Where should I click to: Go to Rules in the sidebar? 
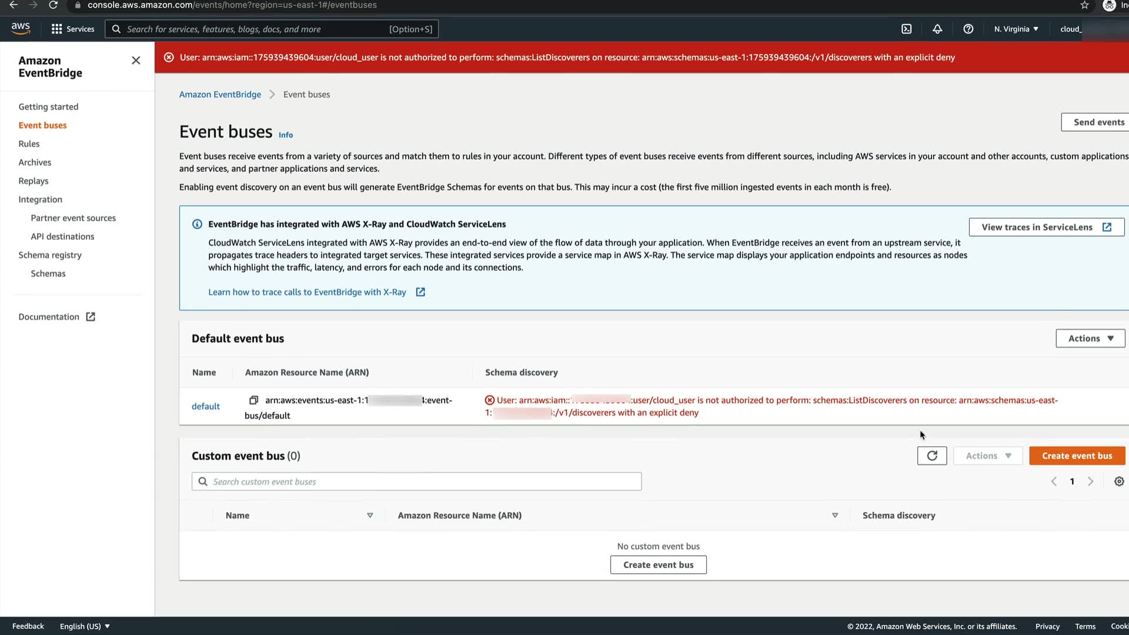29,143
